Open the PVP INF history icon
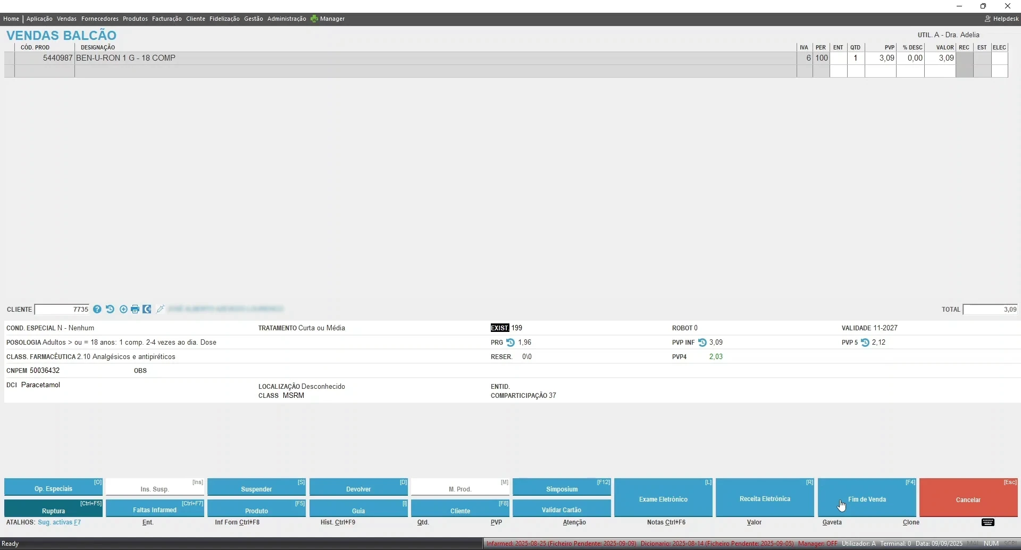The image size is (1021, 550). [702, 343]
